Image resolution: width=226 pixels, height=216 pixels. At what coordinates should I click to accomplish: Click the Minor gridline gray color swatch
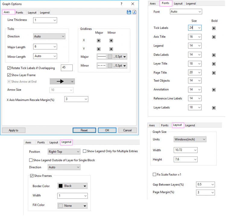click(110, 66)
